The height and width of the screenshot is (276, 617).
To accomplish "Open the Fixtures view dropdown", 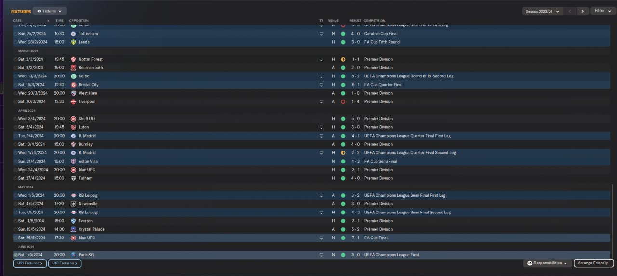I will 50,11.
